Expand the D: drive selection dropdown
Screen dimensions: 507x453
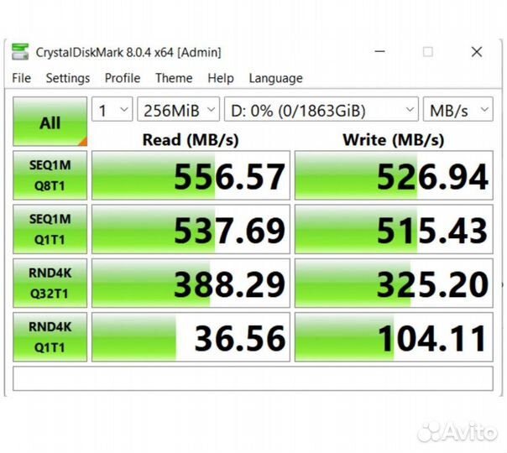321,109
